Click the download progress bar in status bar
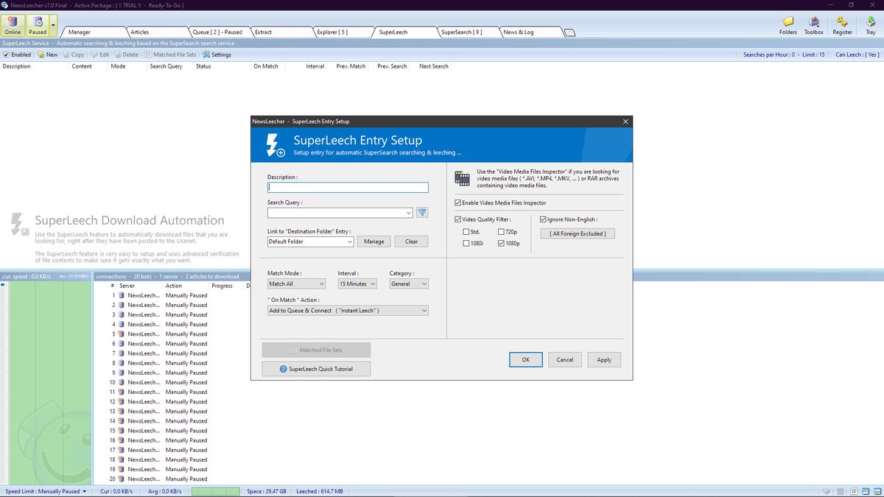This screenshot has height=497, width=884. (x=216, y=490)
